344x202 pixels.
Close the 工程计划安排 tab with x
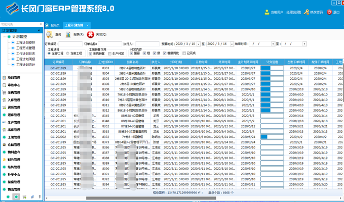[87, 25]
